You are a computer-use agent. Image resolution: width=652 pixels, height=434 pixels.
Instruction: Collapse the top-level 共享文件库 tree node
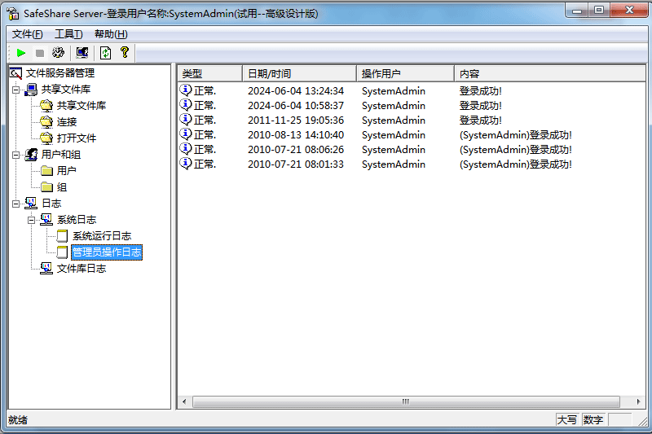[15, 90]
